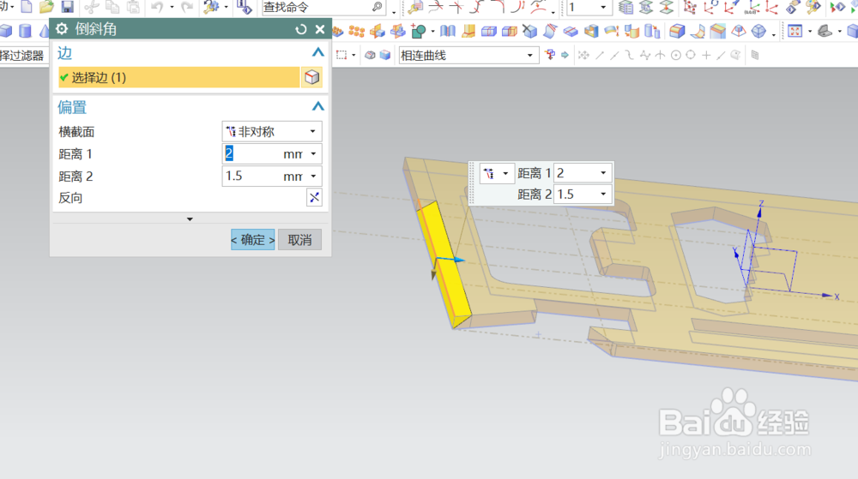The width and height of the screenshot is (858, 479).
Task: Save the part with the floppy icon
Action: point(67,7)
